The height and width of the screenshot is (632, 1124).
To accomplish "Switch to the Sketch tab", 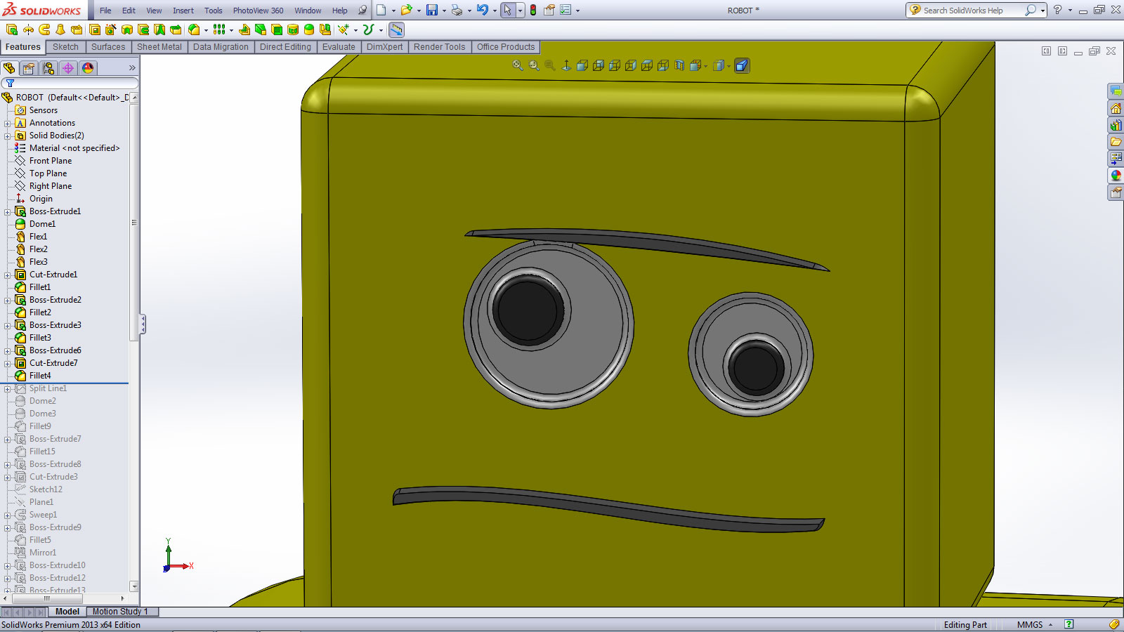I will (x=65, y=47).
